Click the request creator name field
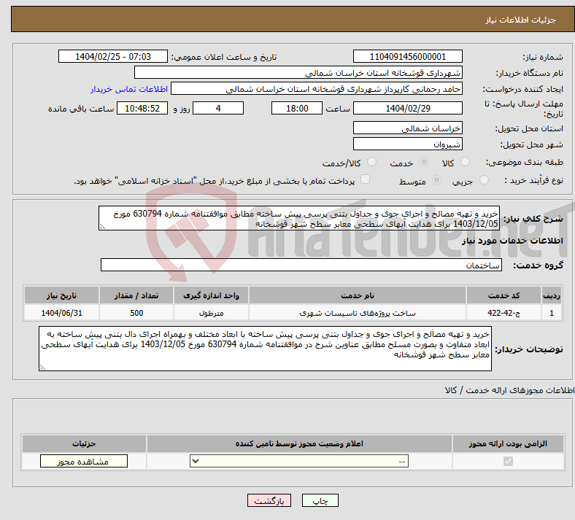The image size is (575, 520). coord(317,89)
